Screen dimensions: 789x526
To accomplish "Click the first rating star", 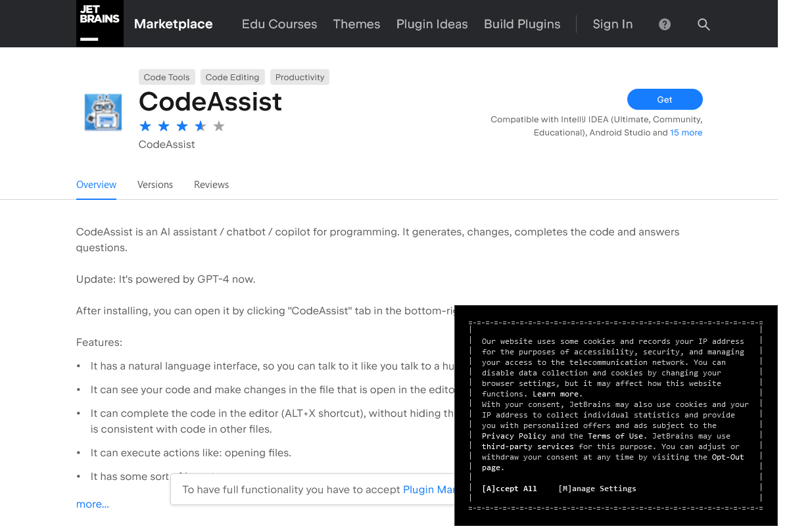I will 145,126.
